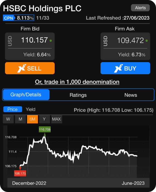156x192 pixels.
Task: Click the X logo on SELL button
Action: click(x=21, y=68)
